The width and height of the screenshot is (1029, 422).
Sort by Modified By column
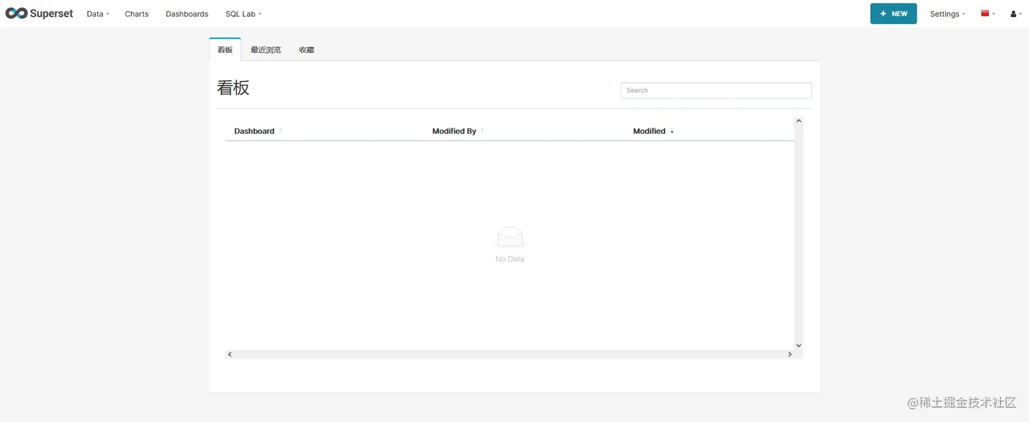tap(454, 131)
